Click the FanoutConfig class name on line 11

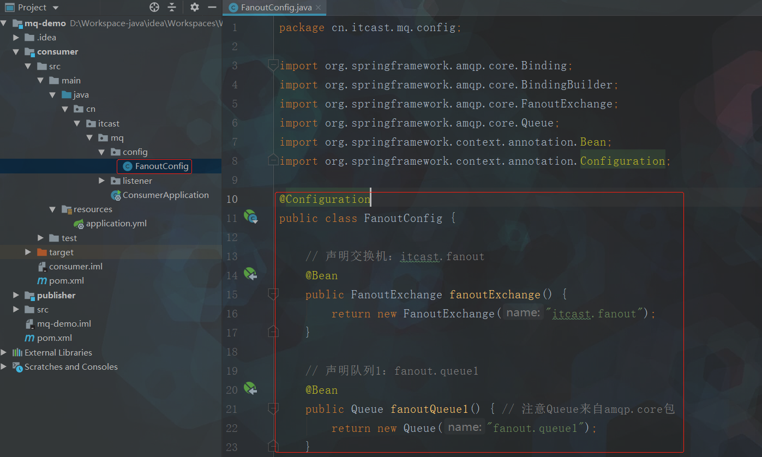coord(403,218)
